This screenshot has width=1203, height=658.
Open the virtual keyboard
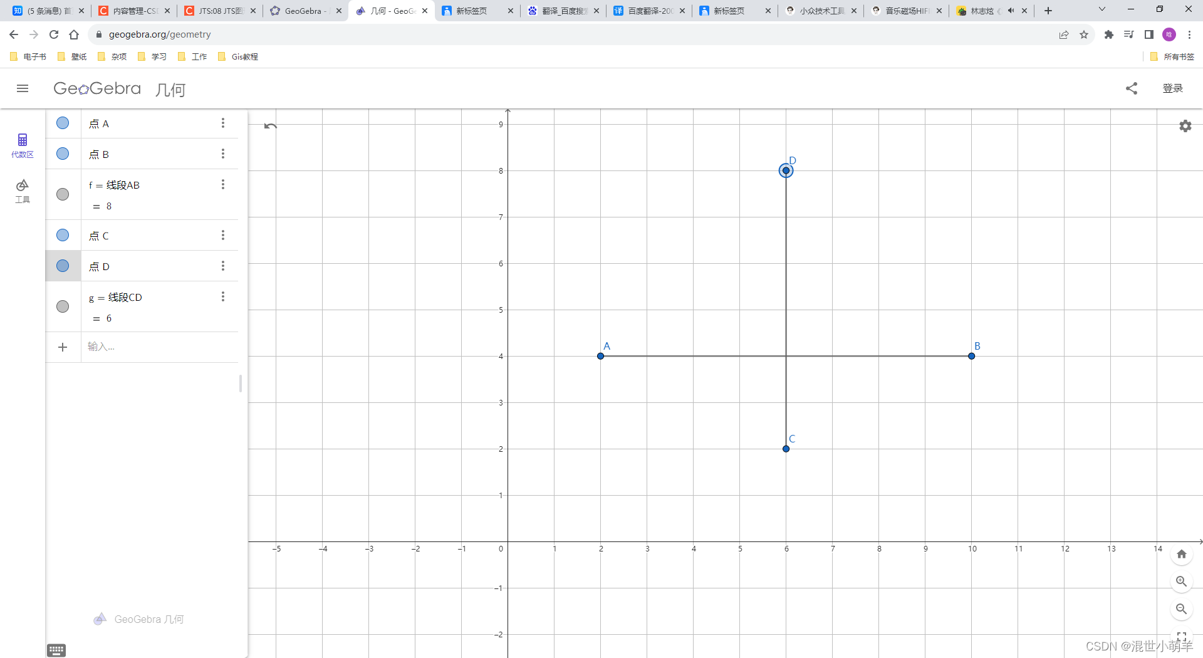56,650
